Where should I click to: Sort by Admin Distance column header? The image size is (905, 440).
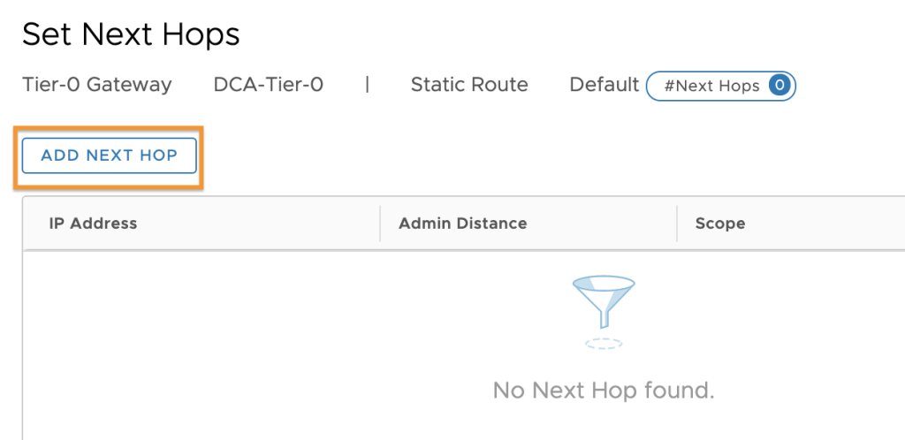[x=463, y=224]
